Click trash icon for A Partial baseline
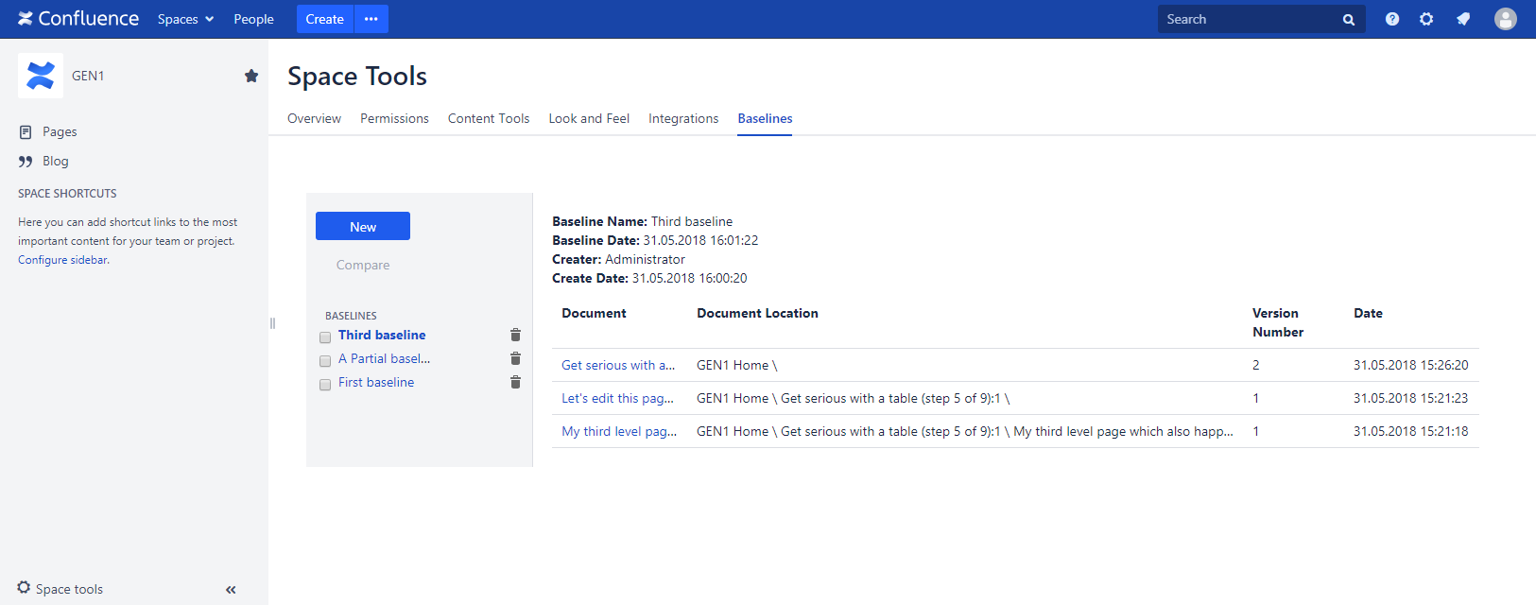Image resolution: width=1536 pixels, height=605 pixels. pyautogui.click(x=515, y=358)
